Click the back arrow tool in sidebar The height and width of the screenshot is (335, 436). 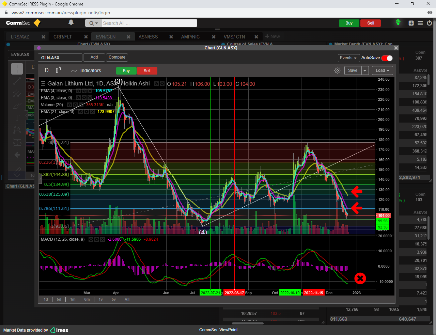coord(17,155)
